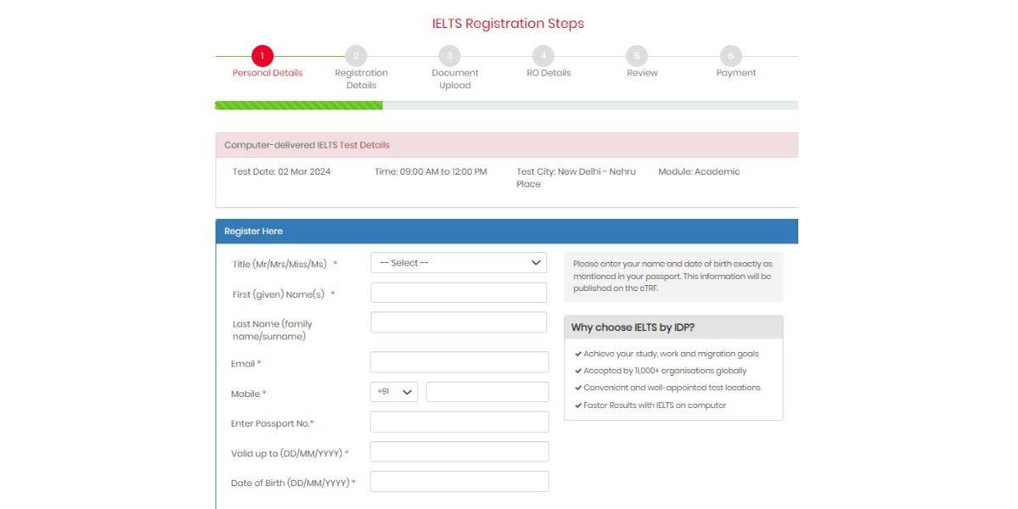Viewport: 1018px width, 509px height.
Task: Open the Title selection dropdown
Action: coord(458,262)
